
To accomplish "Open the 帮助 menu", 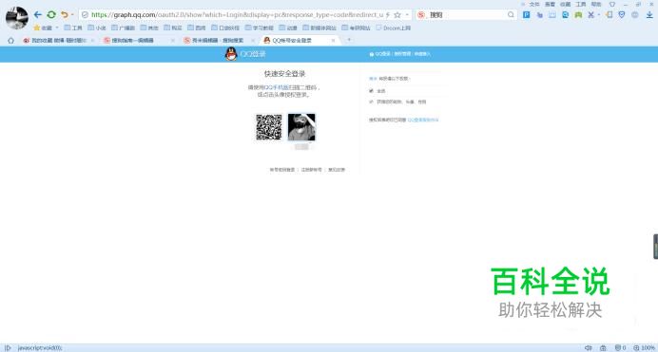I will tap(596, 4).
